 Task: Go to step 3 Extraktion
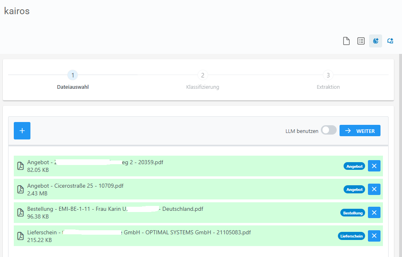click(x=328, y=75)
